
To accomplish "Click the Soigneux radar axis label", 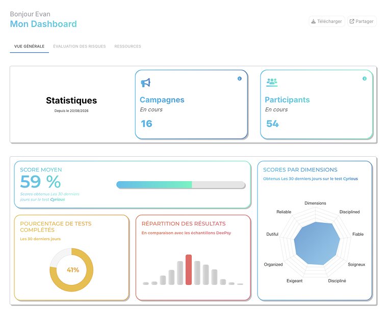I will [356, 265].
